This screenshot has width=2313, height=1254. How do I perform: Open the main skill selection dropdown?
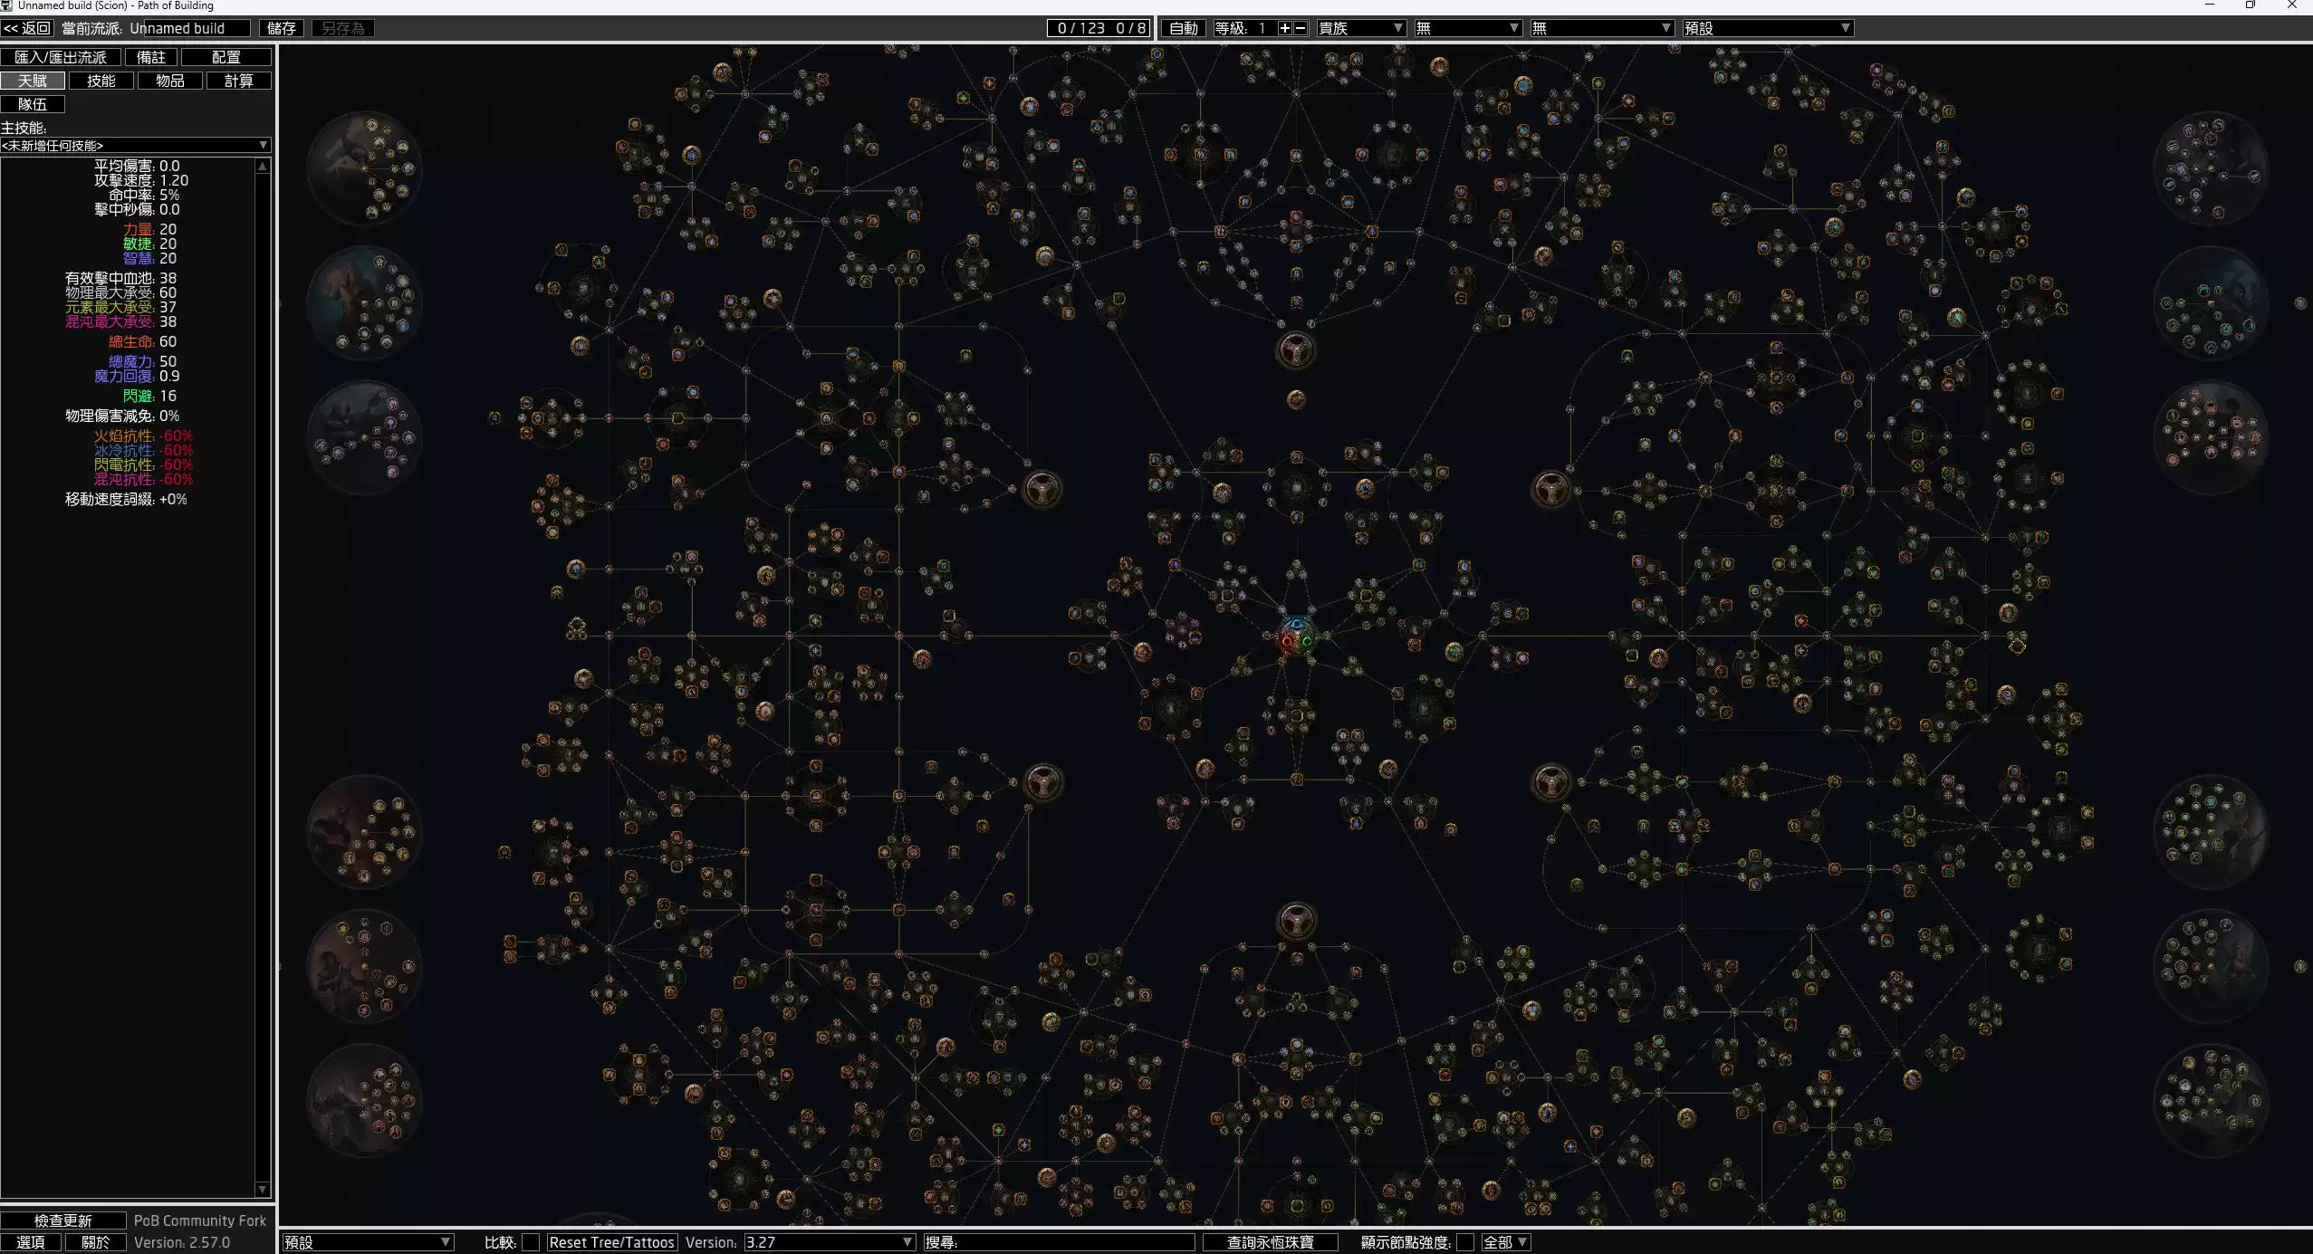point(136,145)
